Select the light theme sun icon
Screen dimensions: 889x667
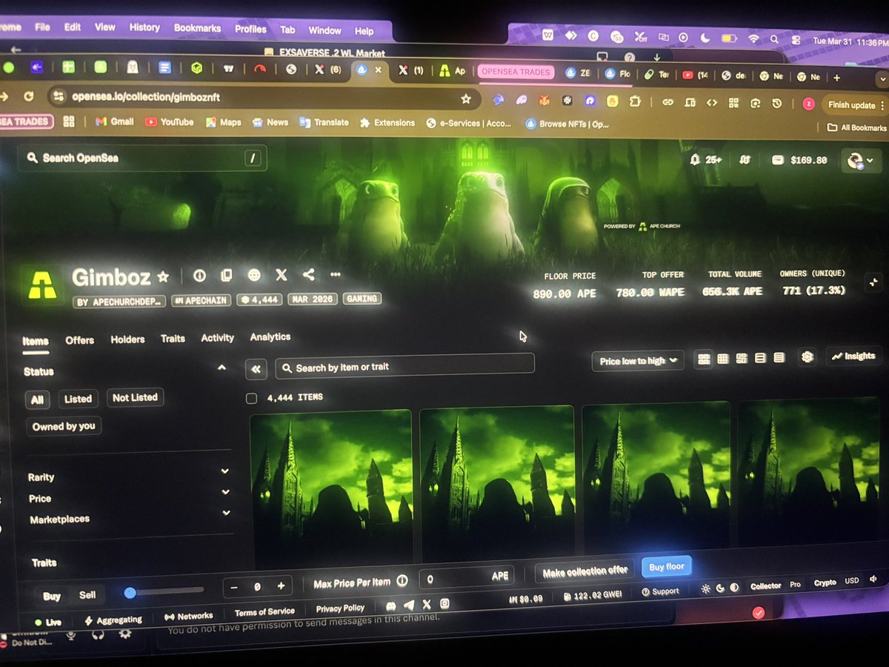705,588
